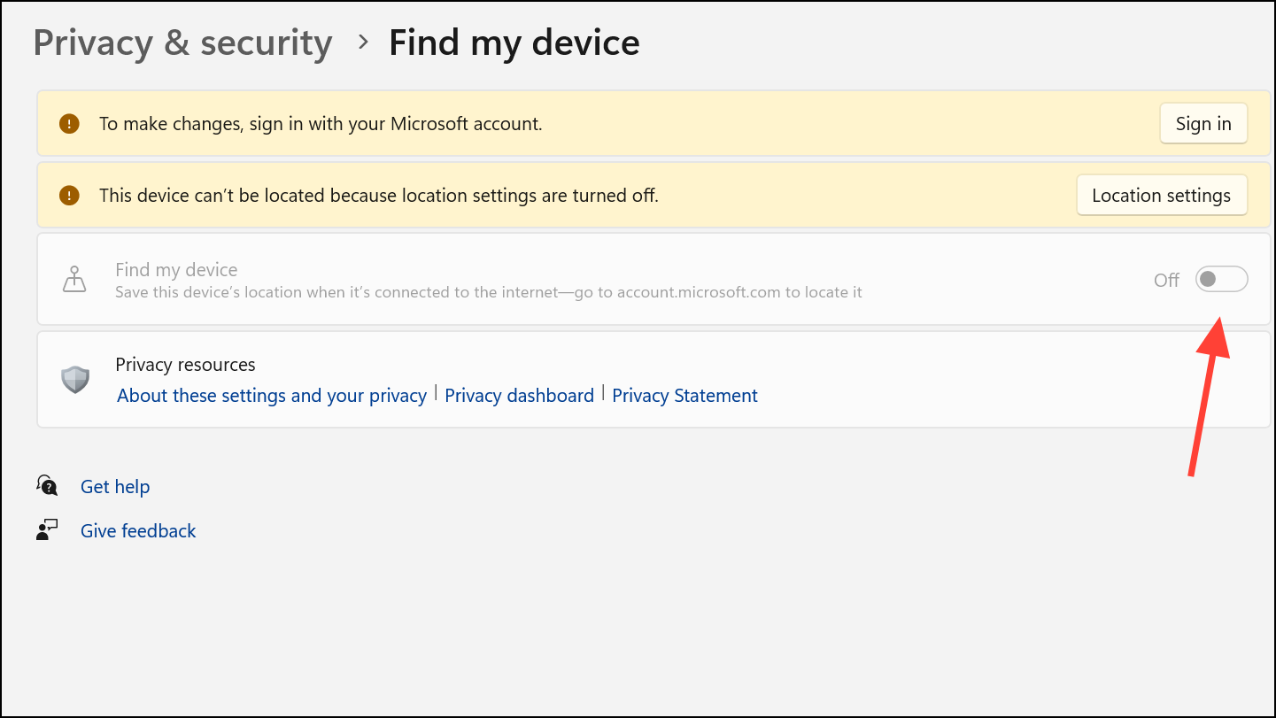Click the Sign in button

pyautogui.click(x=1203, y=124)
